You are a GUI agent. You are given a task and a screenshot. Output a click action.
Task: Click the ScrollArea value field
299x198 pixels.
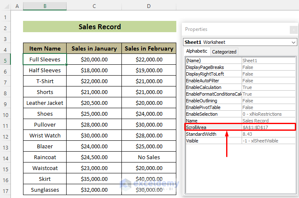[268, 127]
